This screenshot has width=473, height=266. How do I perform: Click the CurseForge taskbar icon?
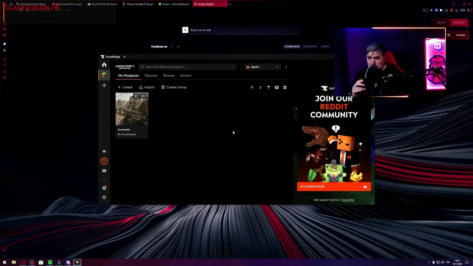77,262
